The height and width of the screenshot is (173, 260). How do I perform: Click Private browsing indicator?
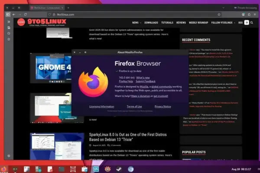[245, 8]
